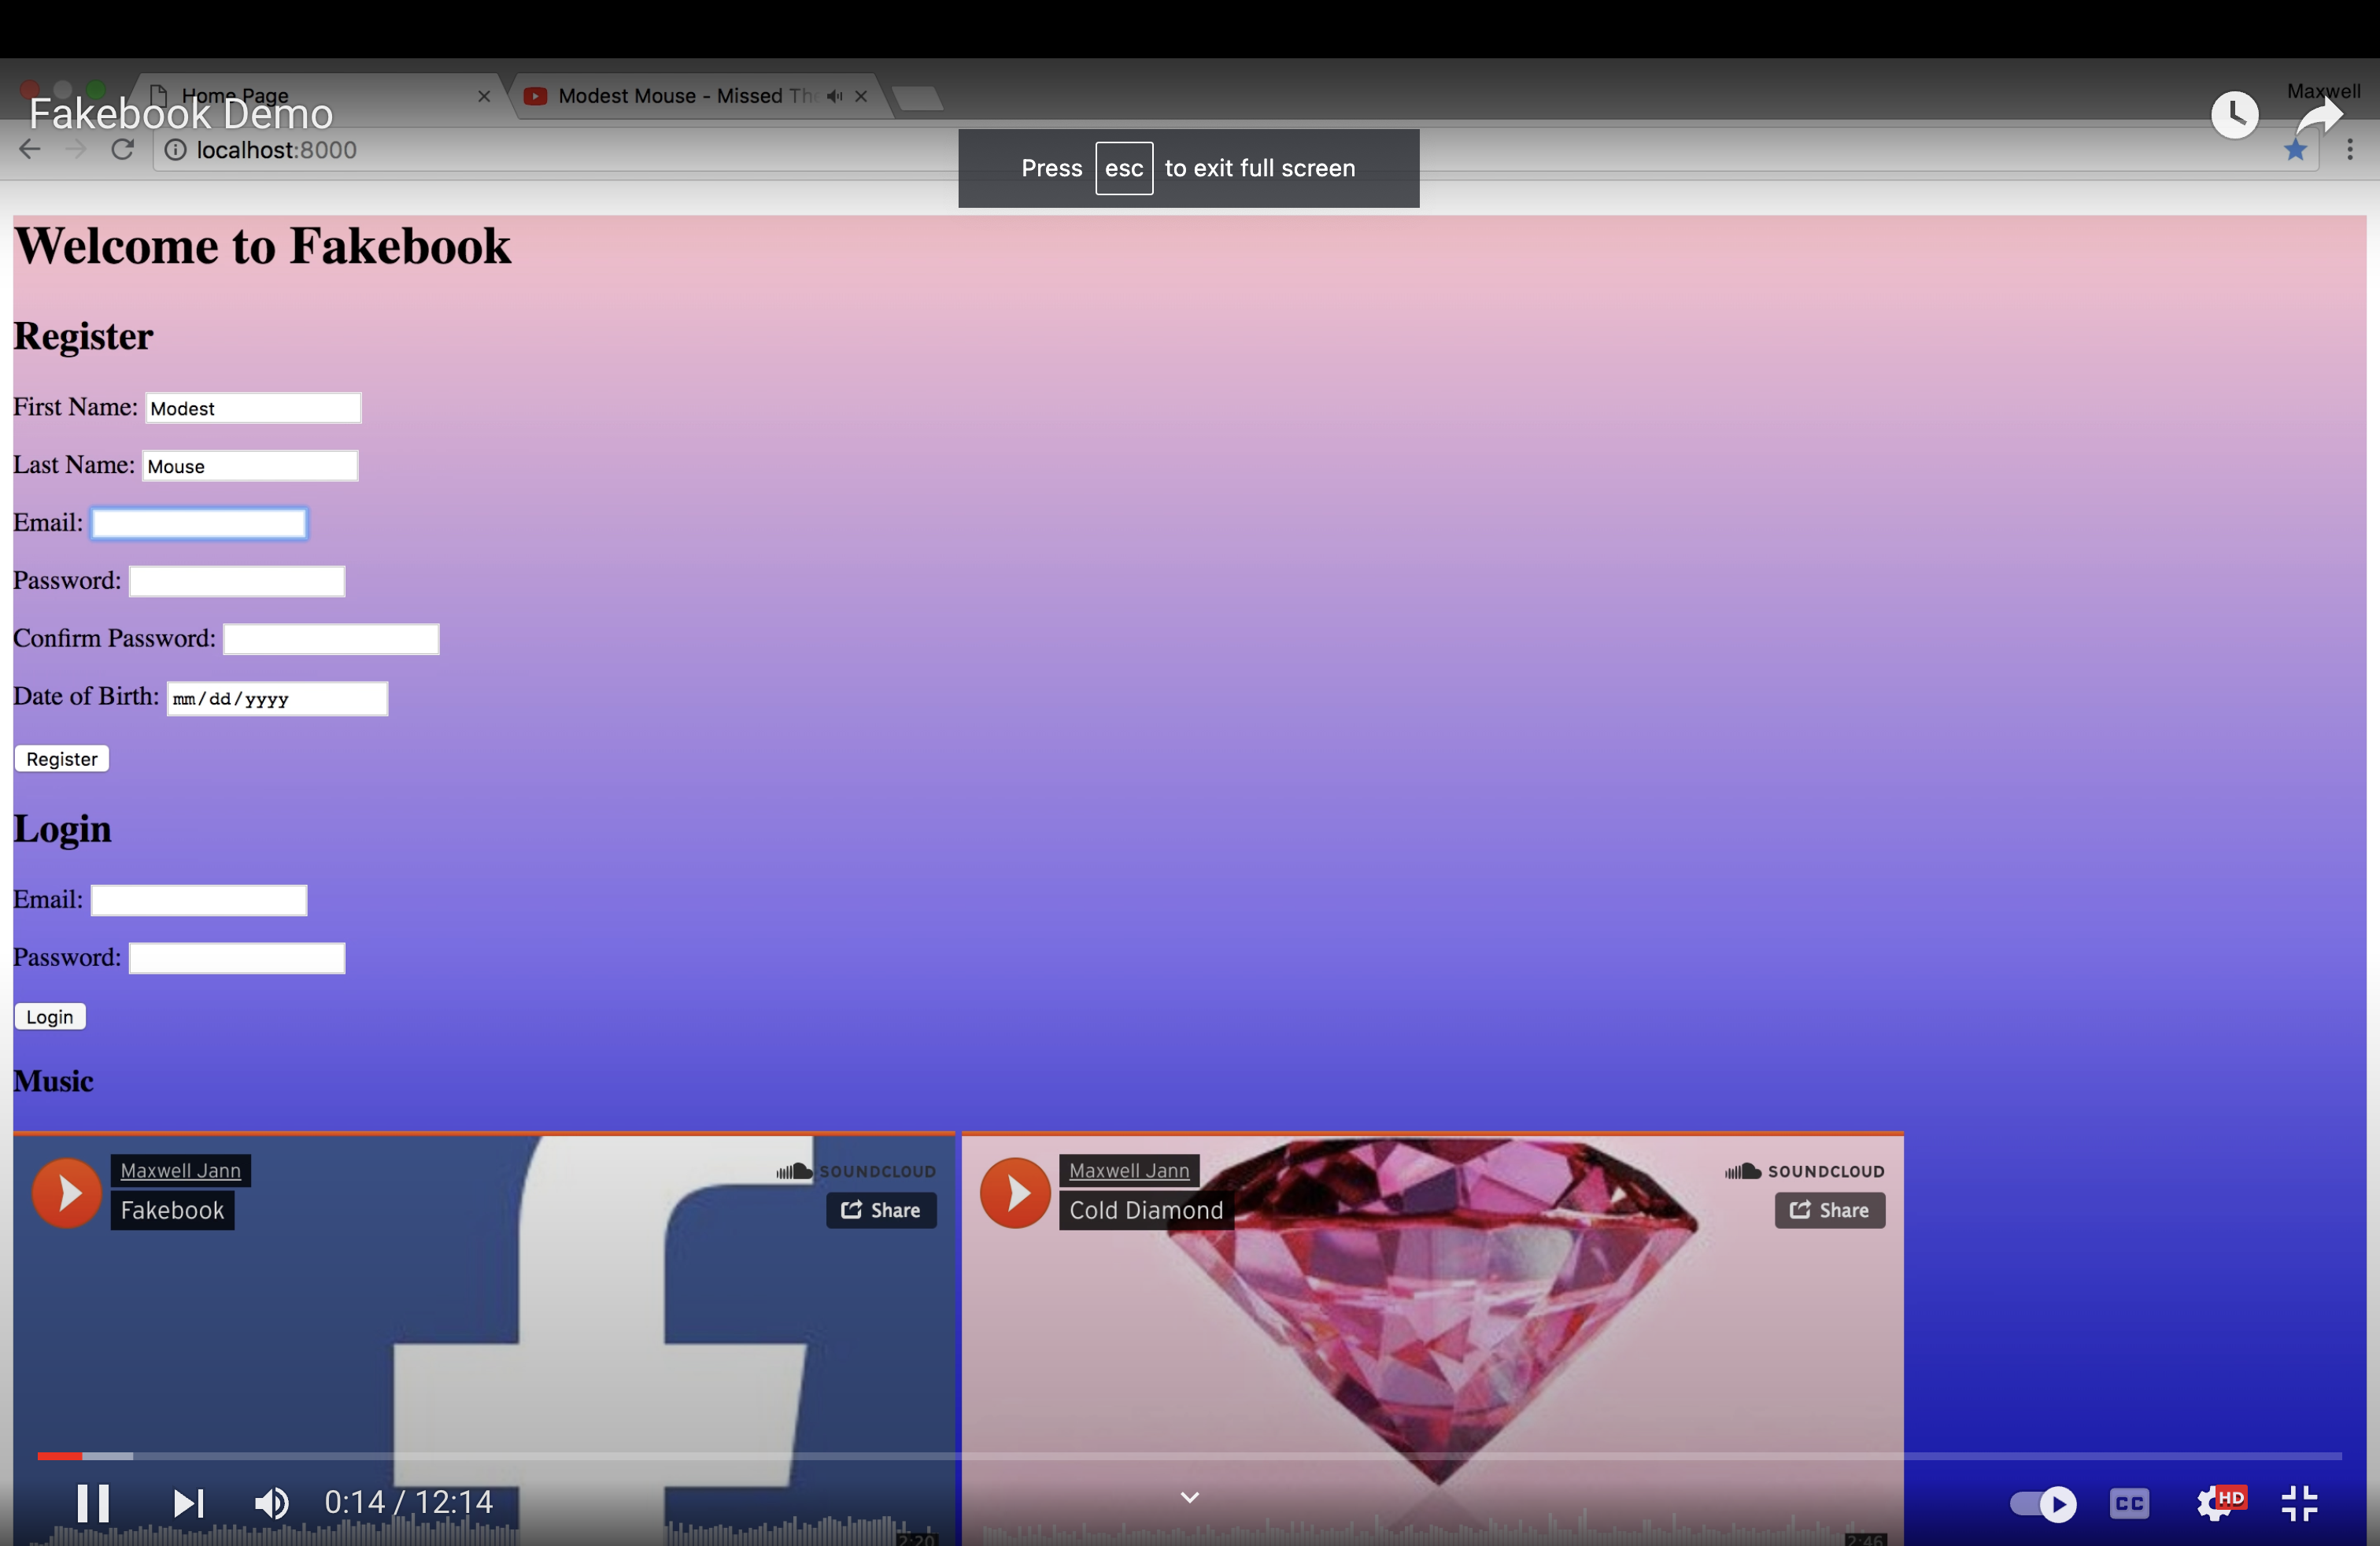The width and height of the screenshot is (2380, 1546).
Task: Open the HD settings gear
Action: [2219, 1502]
